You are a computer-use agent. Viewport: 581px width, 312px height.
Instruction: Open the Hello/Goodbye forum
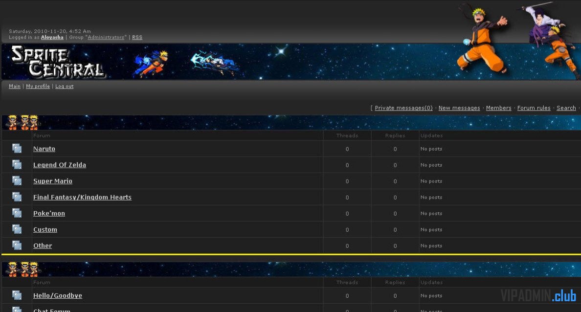(58, 296)
